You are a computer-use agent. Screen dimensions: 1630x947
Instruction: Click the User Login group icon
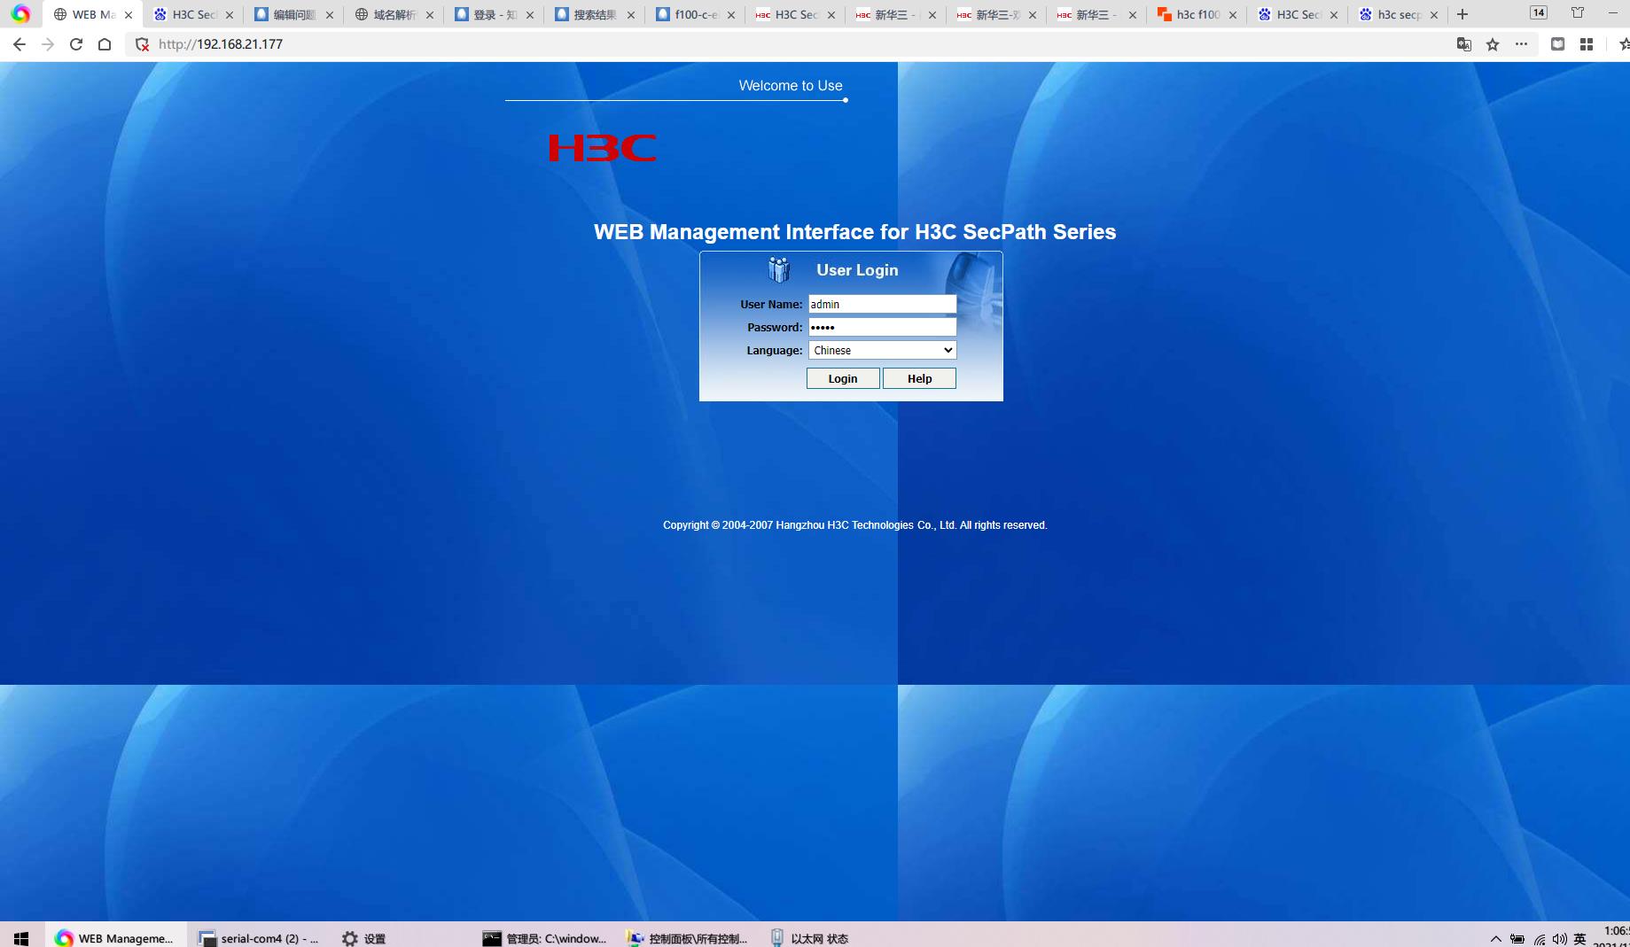(x=779, y=269)
